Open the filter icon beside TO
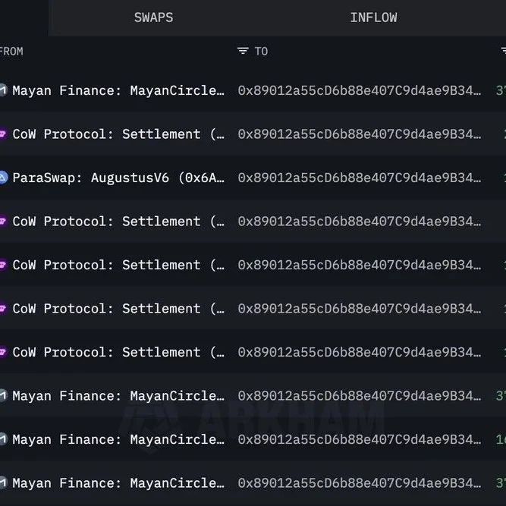The width and height of the screenshot is (506, 506). click(x=243, y=51)
